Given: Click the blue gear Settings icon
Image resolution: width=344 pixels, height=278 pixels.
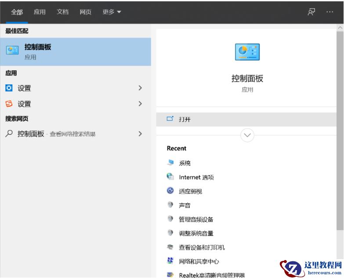Looking at the screenshot, I should coord(9,88).
